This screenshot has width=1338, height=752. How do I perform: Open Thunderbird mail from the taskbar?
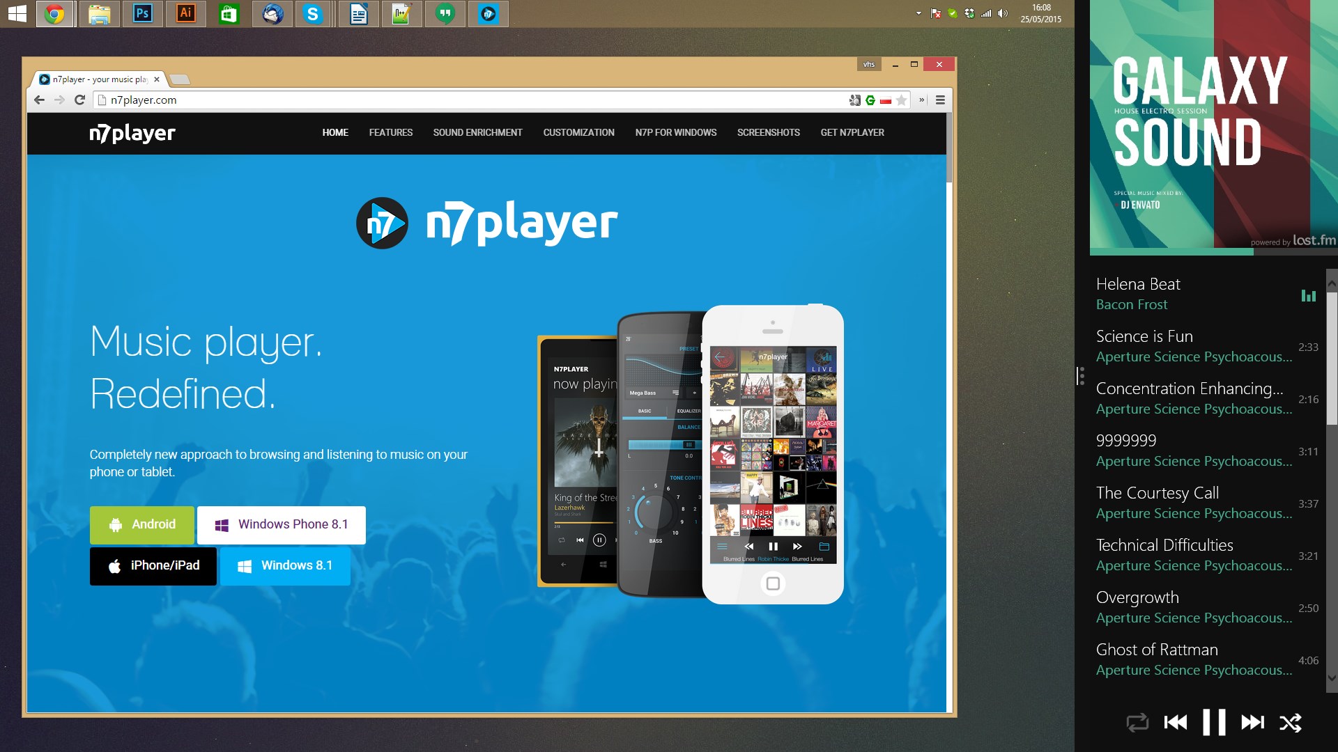coord(272,14)
